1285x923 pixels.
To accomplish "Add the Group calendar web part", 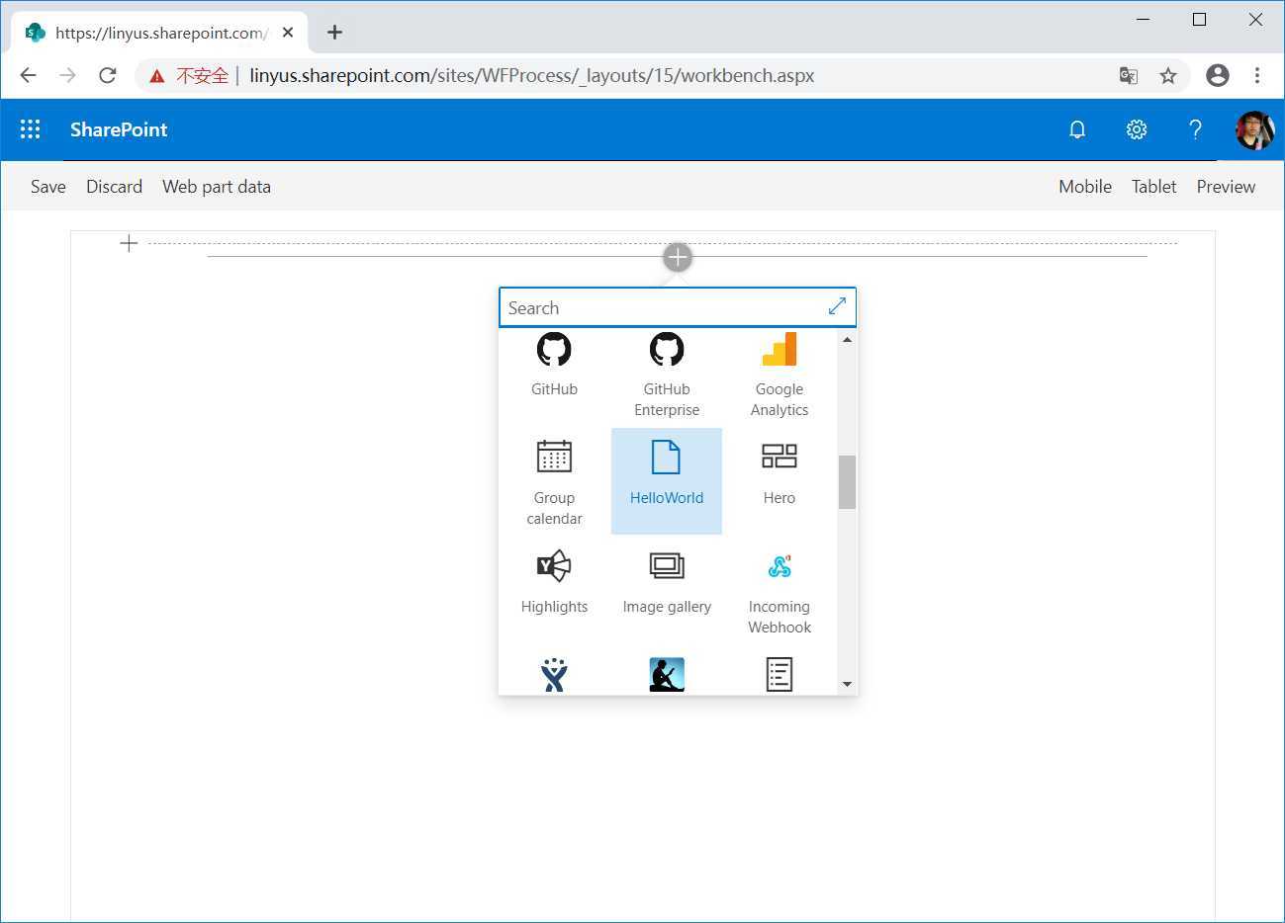I will tap(554, 482).
